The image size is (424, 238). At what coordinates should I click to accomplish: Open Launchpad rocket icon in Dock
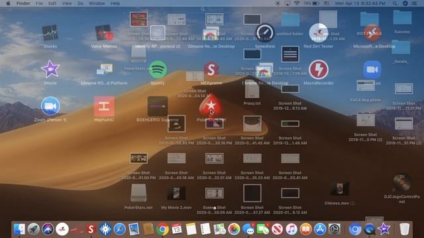[34, 229]
